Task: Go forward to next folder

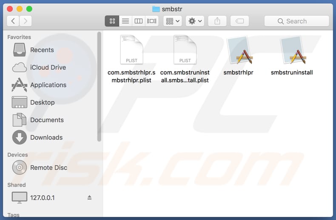Action: (x=26, y=21)
